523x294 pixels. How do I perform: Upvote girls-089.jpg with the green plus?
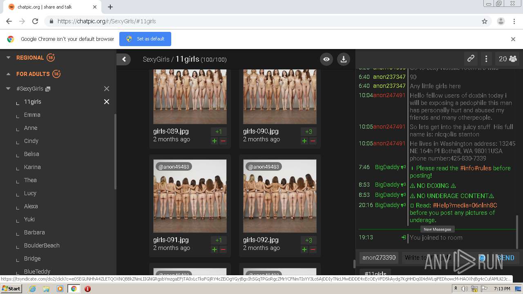[215, 141]
